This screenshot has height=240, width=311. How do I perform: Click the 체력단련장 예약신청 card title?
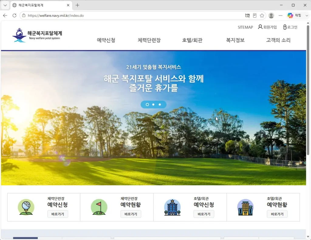pos(57,204)
